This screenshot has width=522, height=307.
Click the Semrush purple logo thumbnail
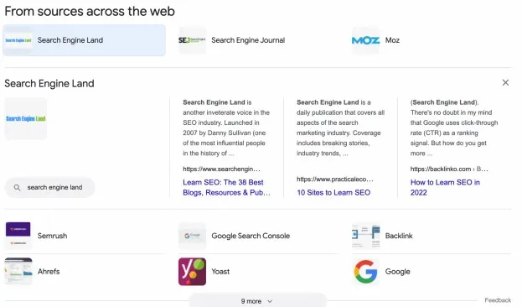click(18, 236)
